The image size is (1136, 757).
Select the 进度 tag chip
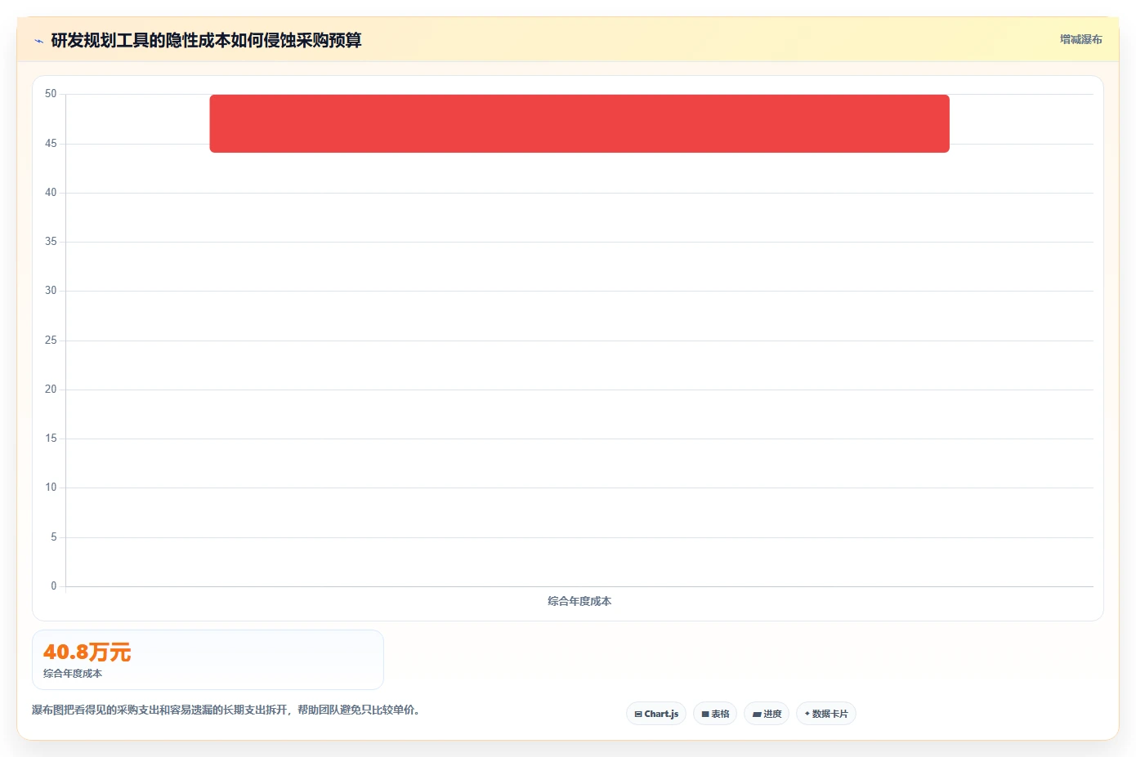pyautogui.click(x=767, y=714)
